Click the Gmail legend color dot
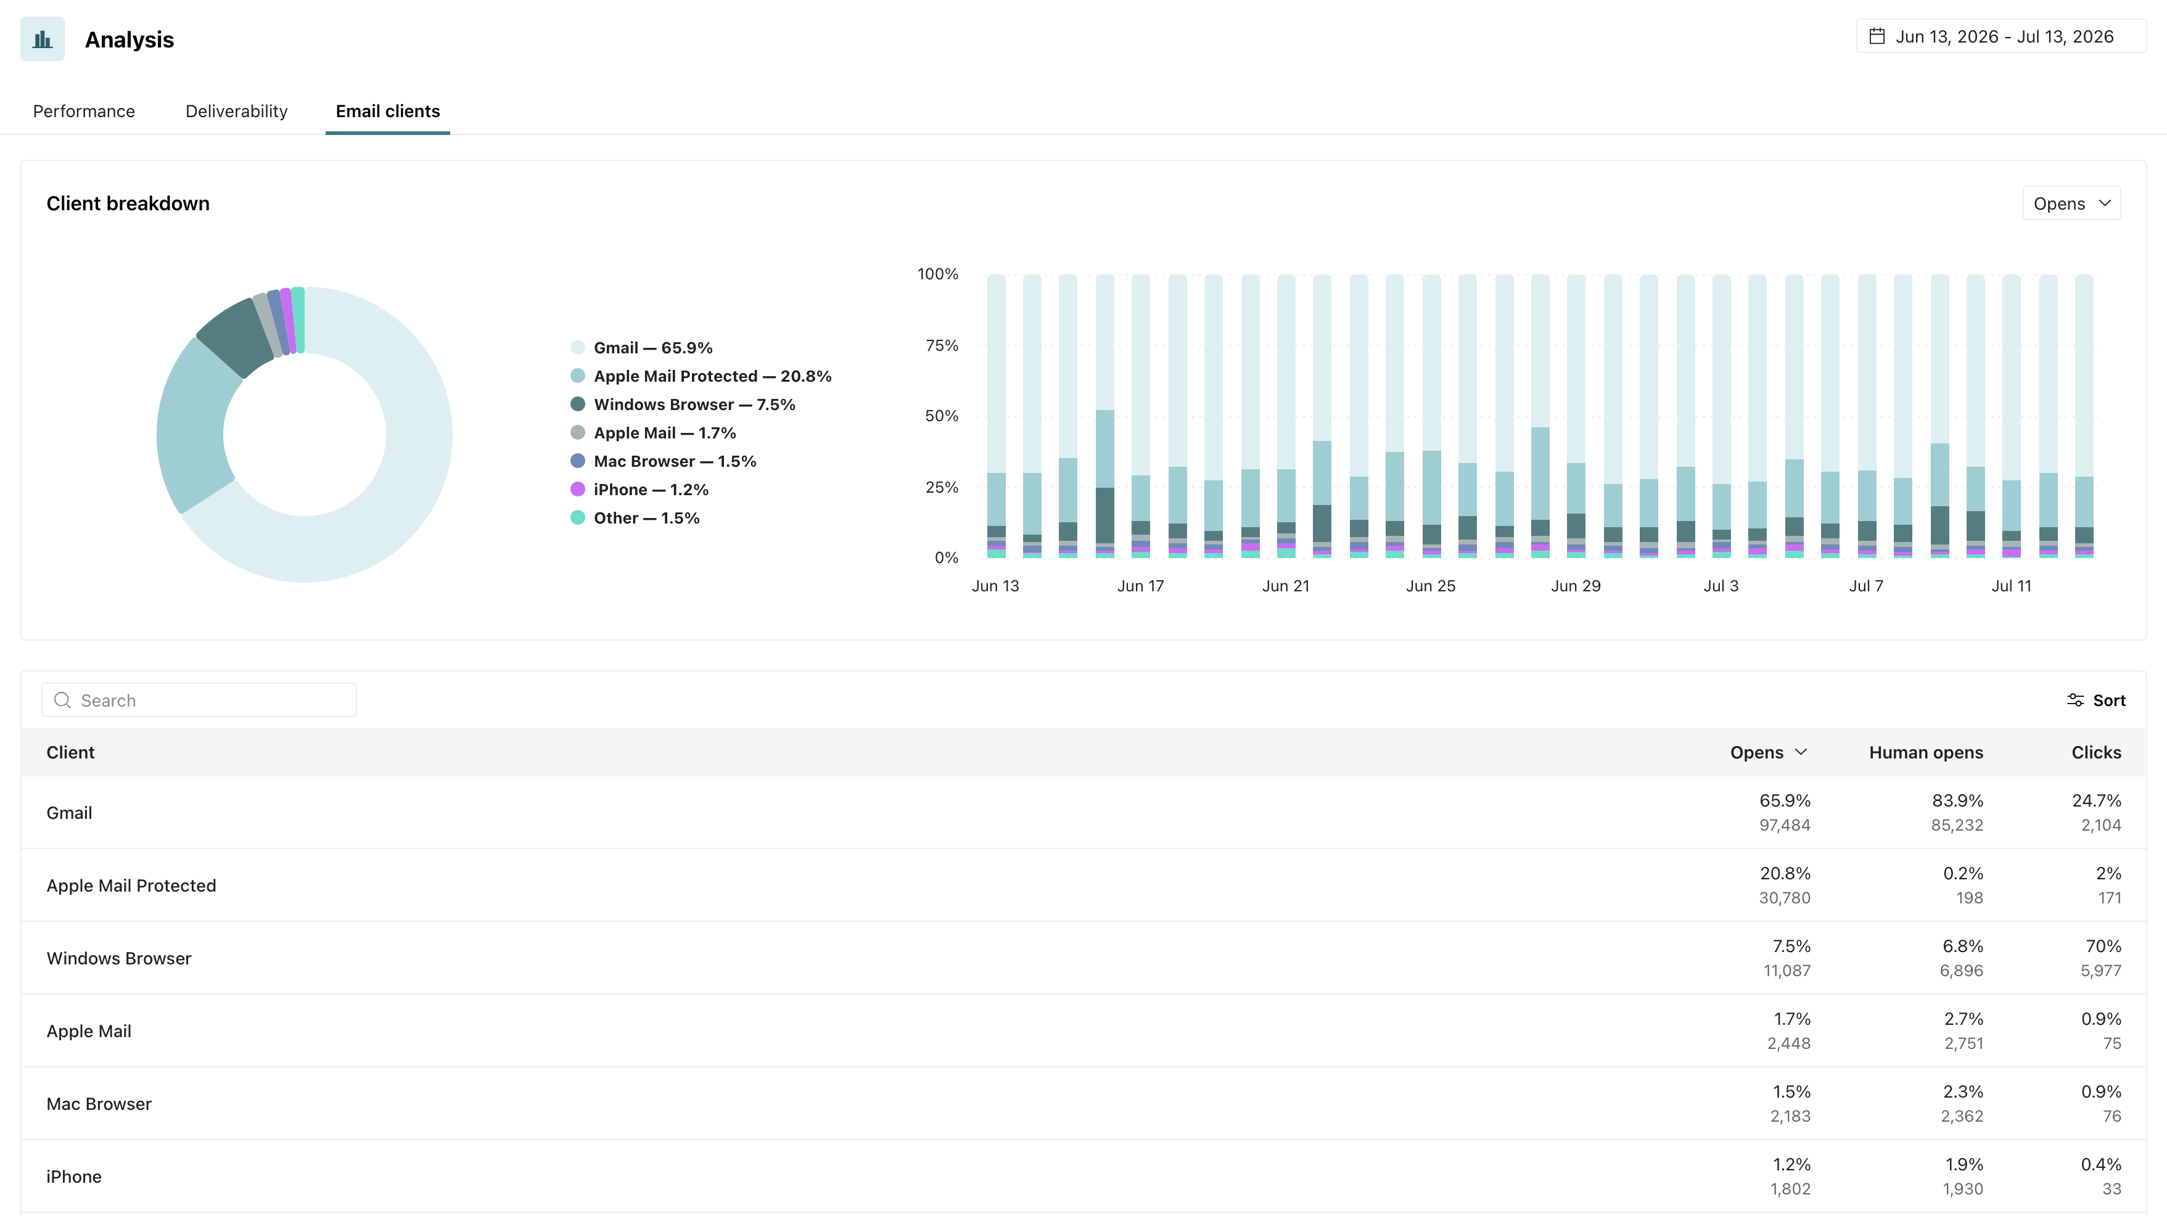 click(x=578, y=347)
